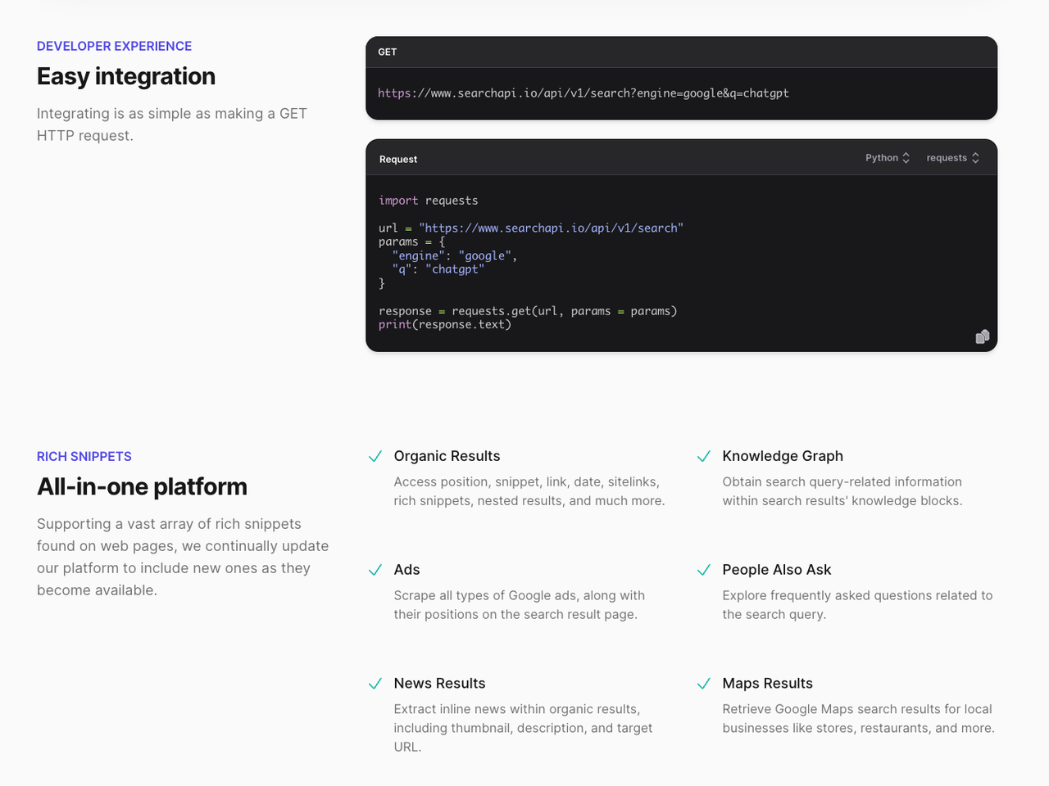1049x786 pixels.
Task: Click the GET request URL
Action: 583,93
